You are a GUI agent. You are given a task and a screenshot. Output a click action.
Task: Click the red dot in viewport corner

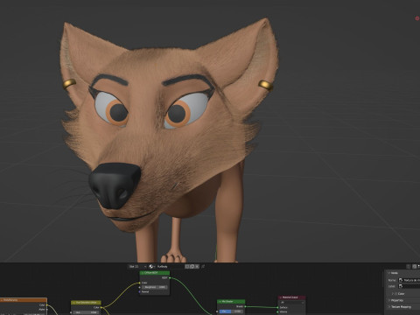417,18
